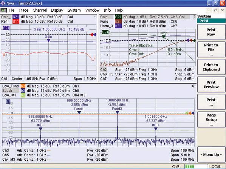Screen dimensions: 226x169
Task: Open the Channel menu
Action: 40,10
